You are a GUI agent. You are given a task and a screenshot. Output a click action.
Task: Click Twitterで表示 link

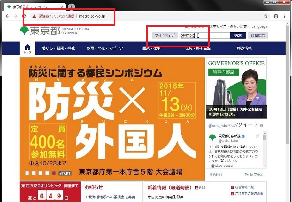[x=254, y=175]
